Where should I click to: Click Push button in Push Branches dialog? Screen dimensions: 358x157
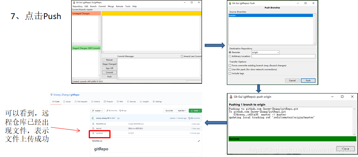(308, 81)
